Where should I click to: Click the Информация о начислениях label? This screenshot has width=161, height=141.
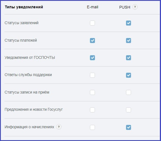click(x=29, y=127)
